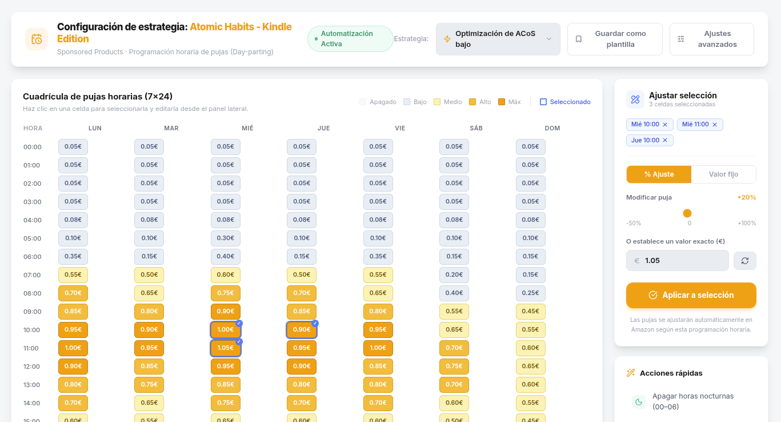
Task: Click the Modificar puja slider handle
Action: click(687, 213)
